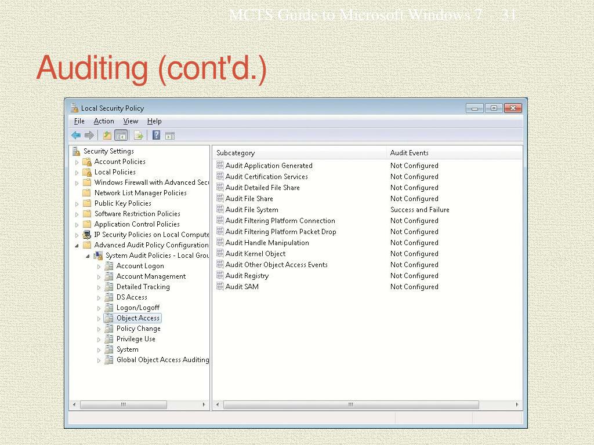Select Global Object Access Auditing
Image resolution: width=594 pixels, height=445 pixels.
[x=162, y=360]
